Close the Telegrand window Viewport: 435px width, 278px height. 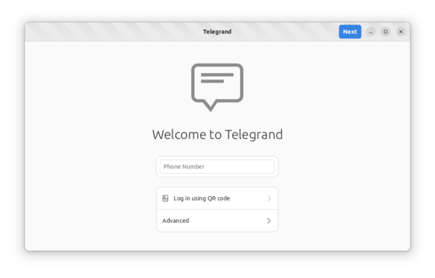(x=401, y=32)
